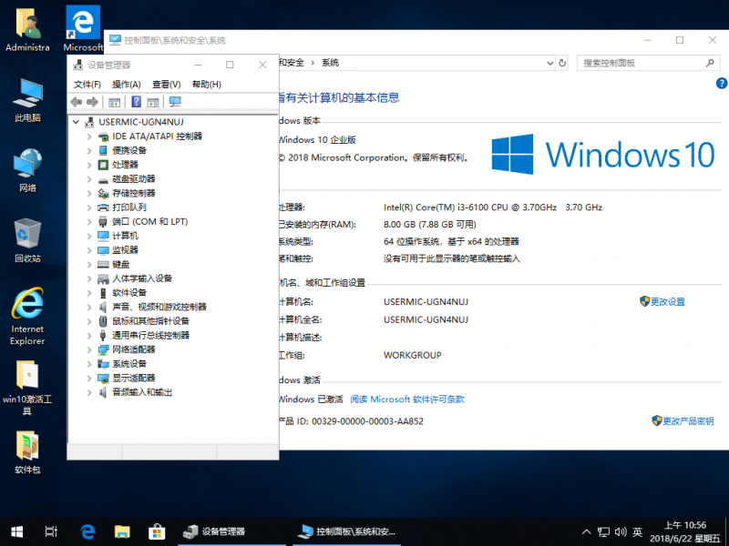Click the volume speaker tray icon
The height and width of the screenshot is (546, 729).
pos(621,532)
